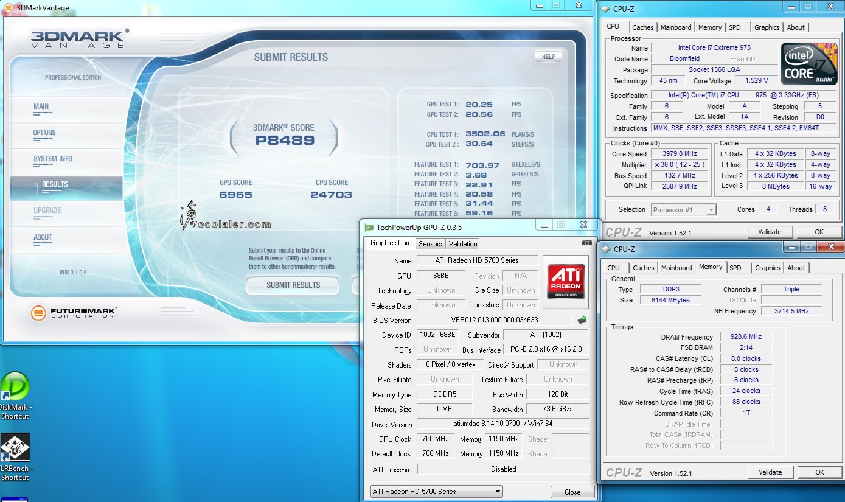Open the Memory tab in upper CPU-Z
This screenshot has height=502, width=845.
710,27
